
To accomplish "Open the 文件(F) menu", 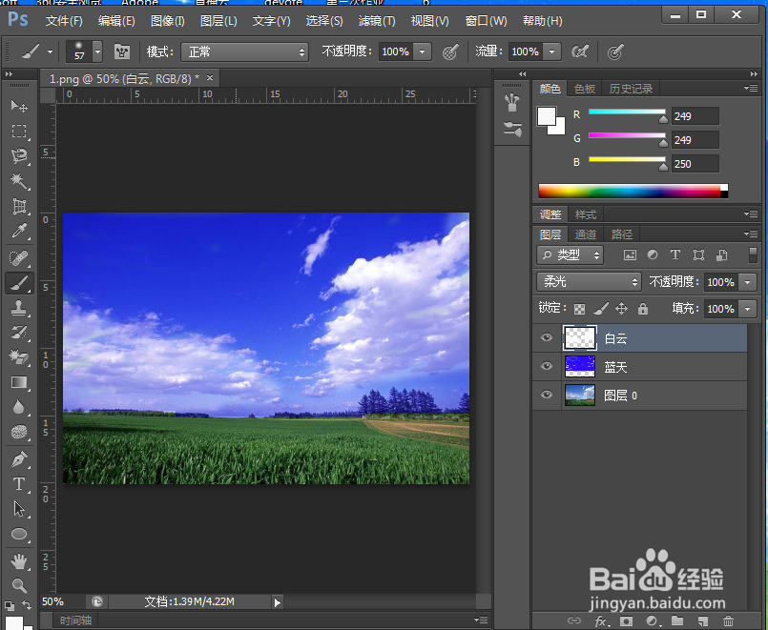I will coord(64,21).
